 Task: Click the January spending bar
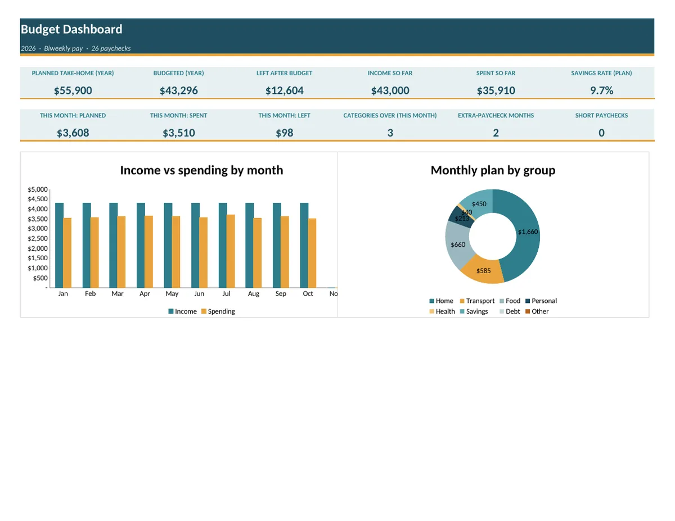tap(67, 253)
